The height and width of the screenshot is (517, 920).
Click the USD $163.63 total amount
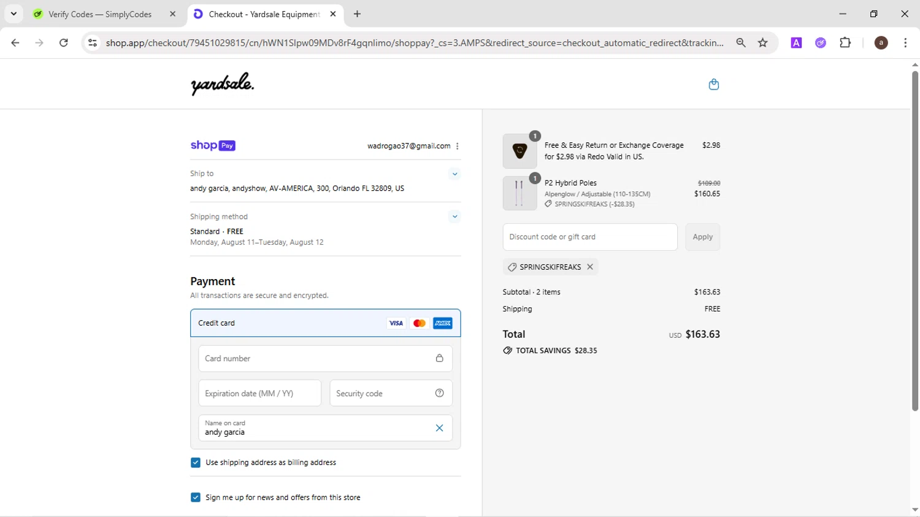pos(694,334)
